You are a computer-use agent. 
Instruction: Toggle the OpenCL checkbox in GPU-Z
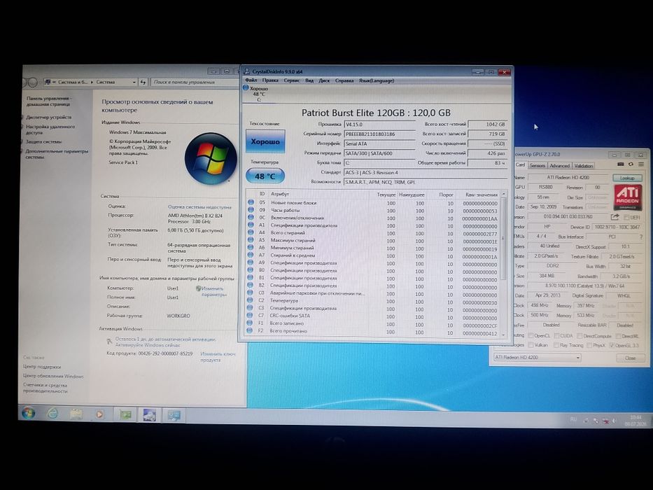[531, 335]
